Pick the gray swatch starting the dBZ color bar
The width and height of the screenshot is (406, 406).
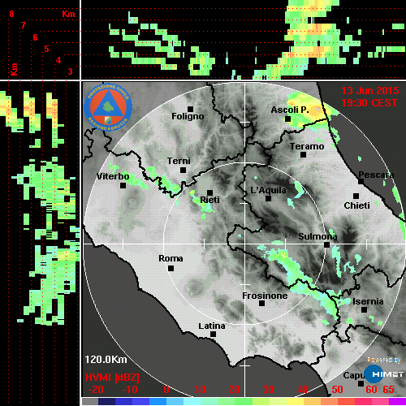90,401
